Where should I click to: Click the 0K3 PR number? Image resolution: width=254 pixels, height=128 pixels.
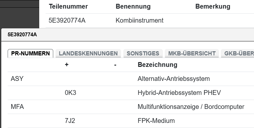(x=71, y=93)
